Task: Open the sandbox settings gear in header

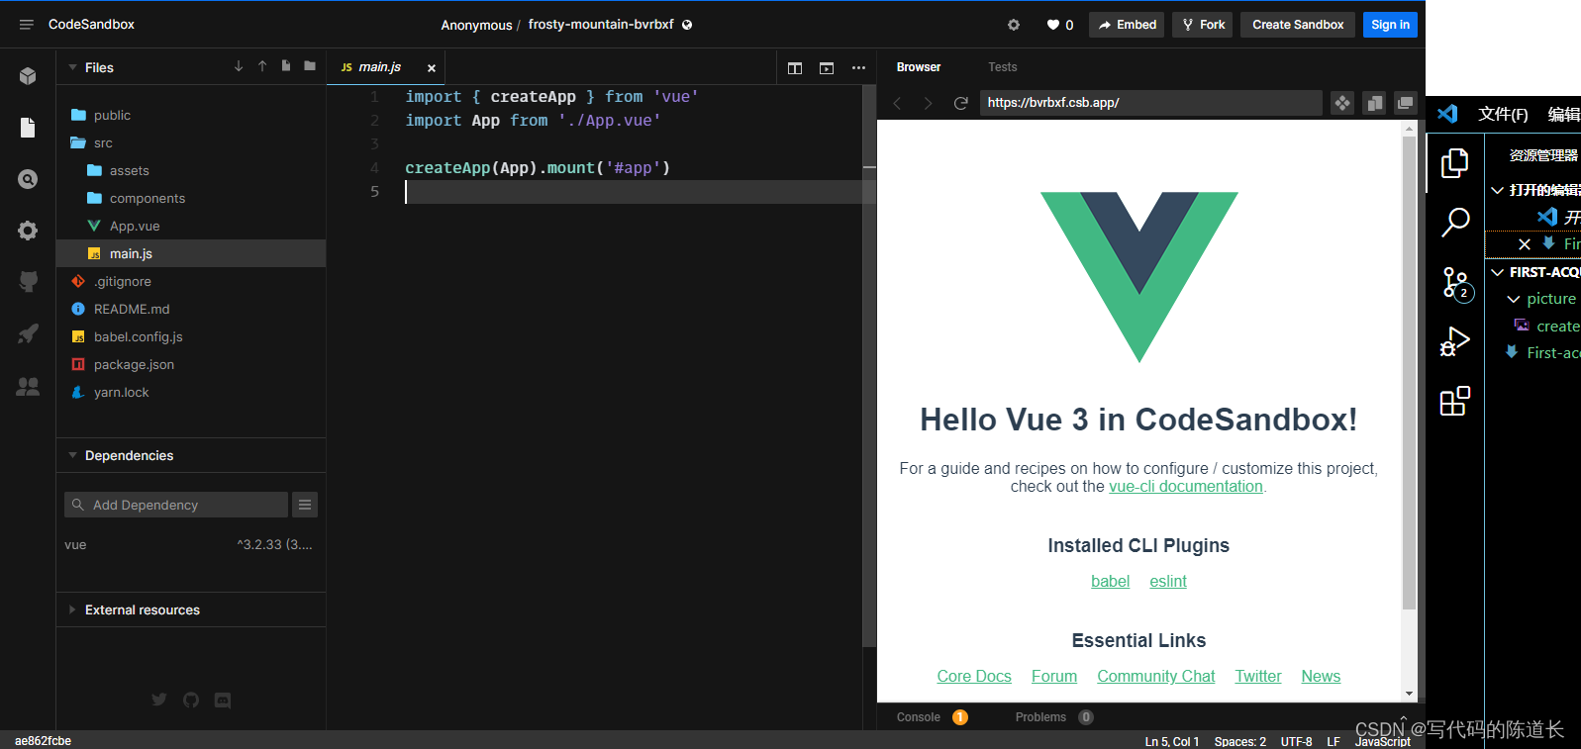Action: pos(1014,25)
